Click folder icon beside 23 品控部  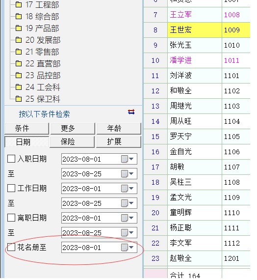(19, 75)
